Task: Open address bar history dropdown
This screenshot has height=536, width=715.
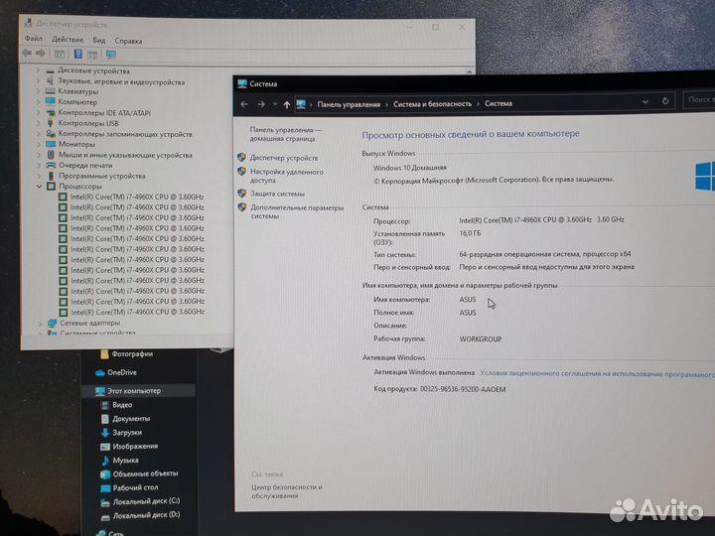Action: pos(645,101)
